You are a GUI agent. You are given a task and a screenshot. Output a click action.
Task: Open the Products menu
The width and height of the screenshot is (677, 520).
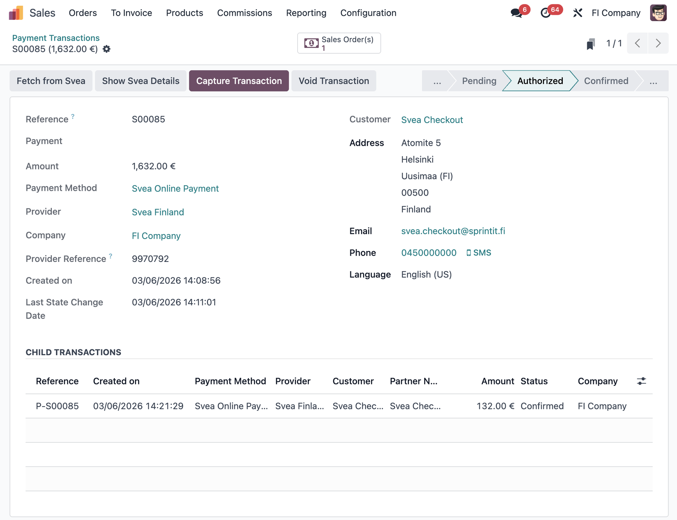pos(185,13)
